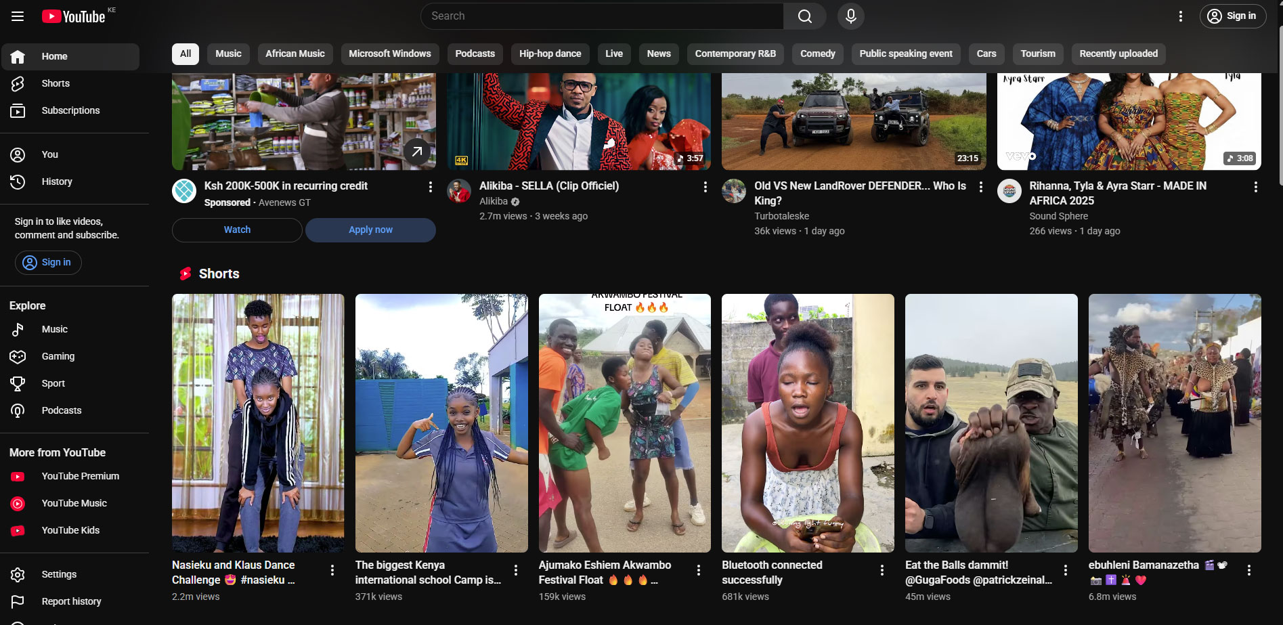The height and width of the screenshot is (625, 1283).
Task: Select the Recently uploaded filter chip
Action: [1118, 53]
